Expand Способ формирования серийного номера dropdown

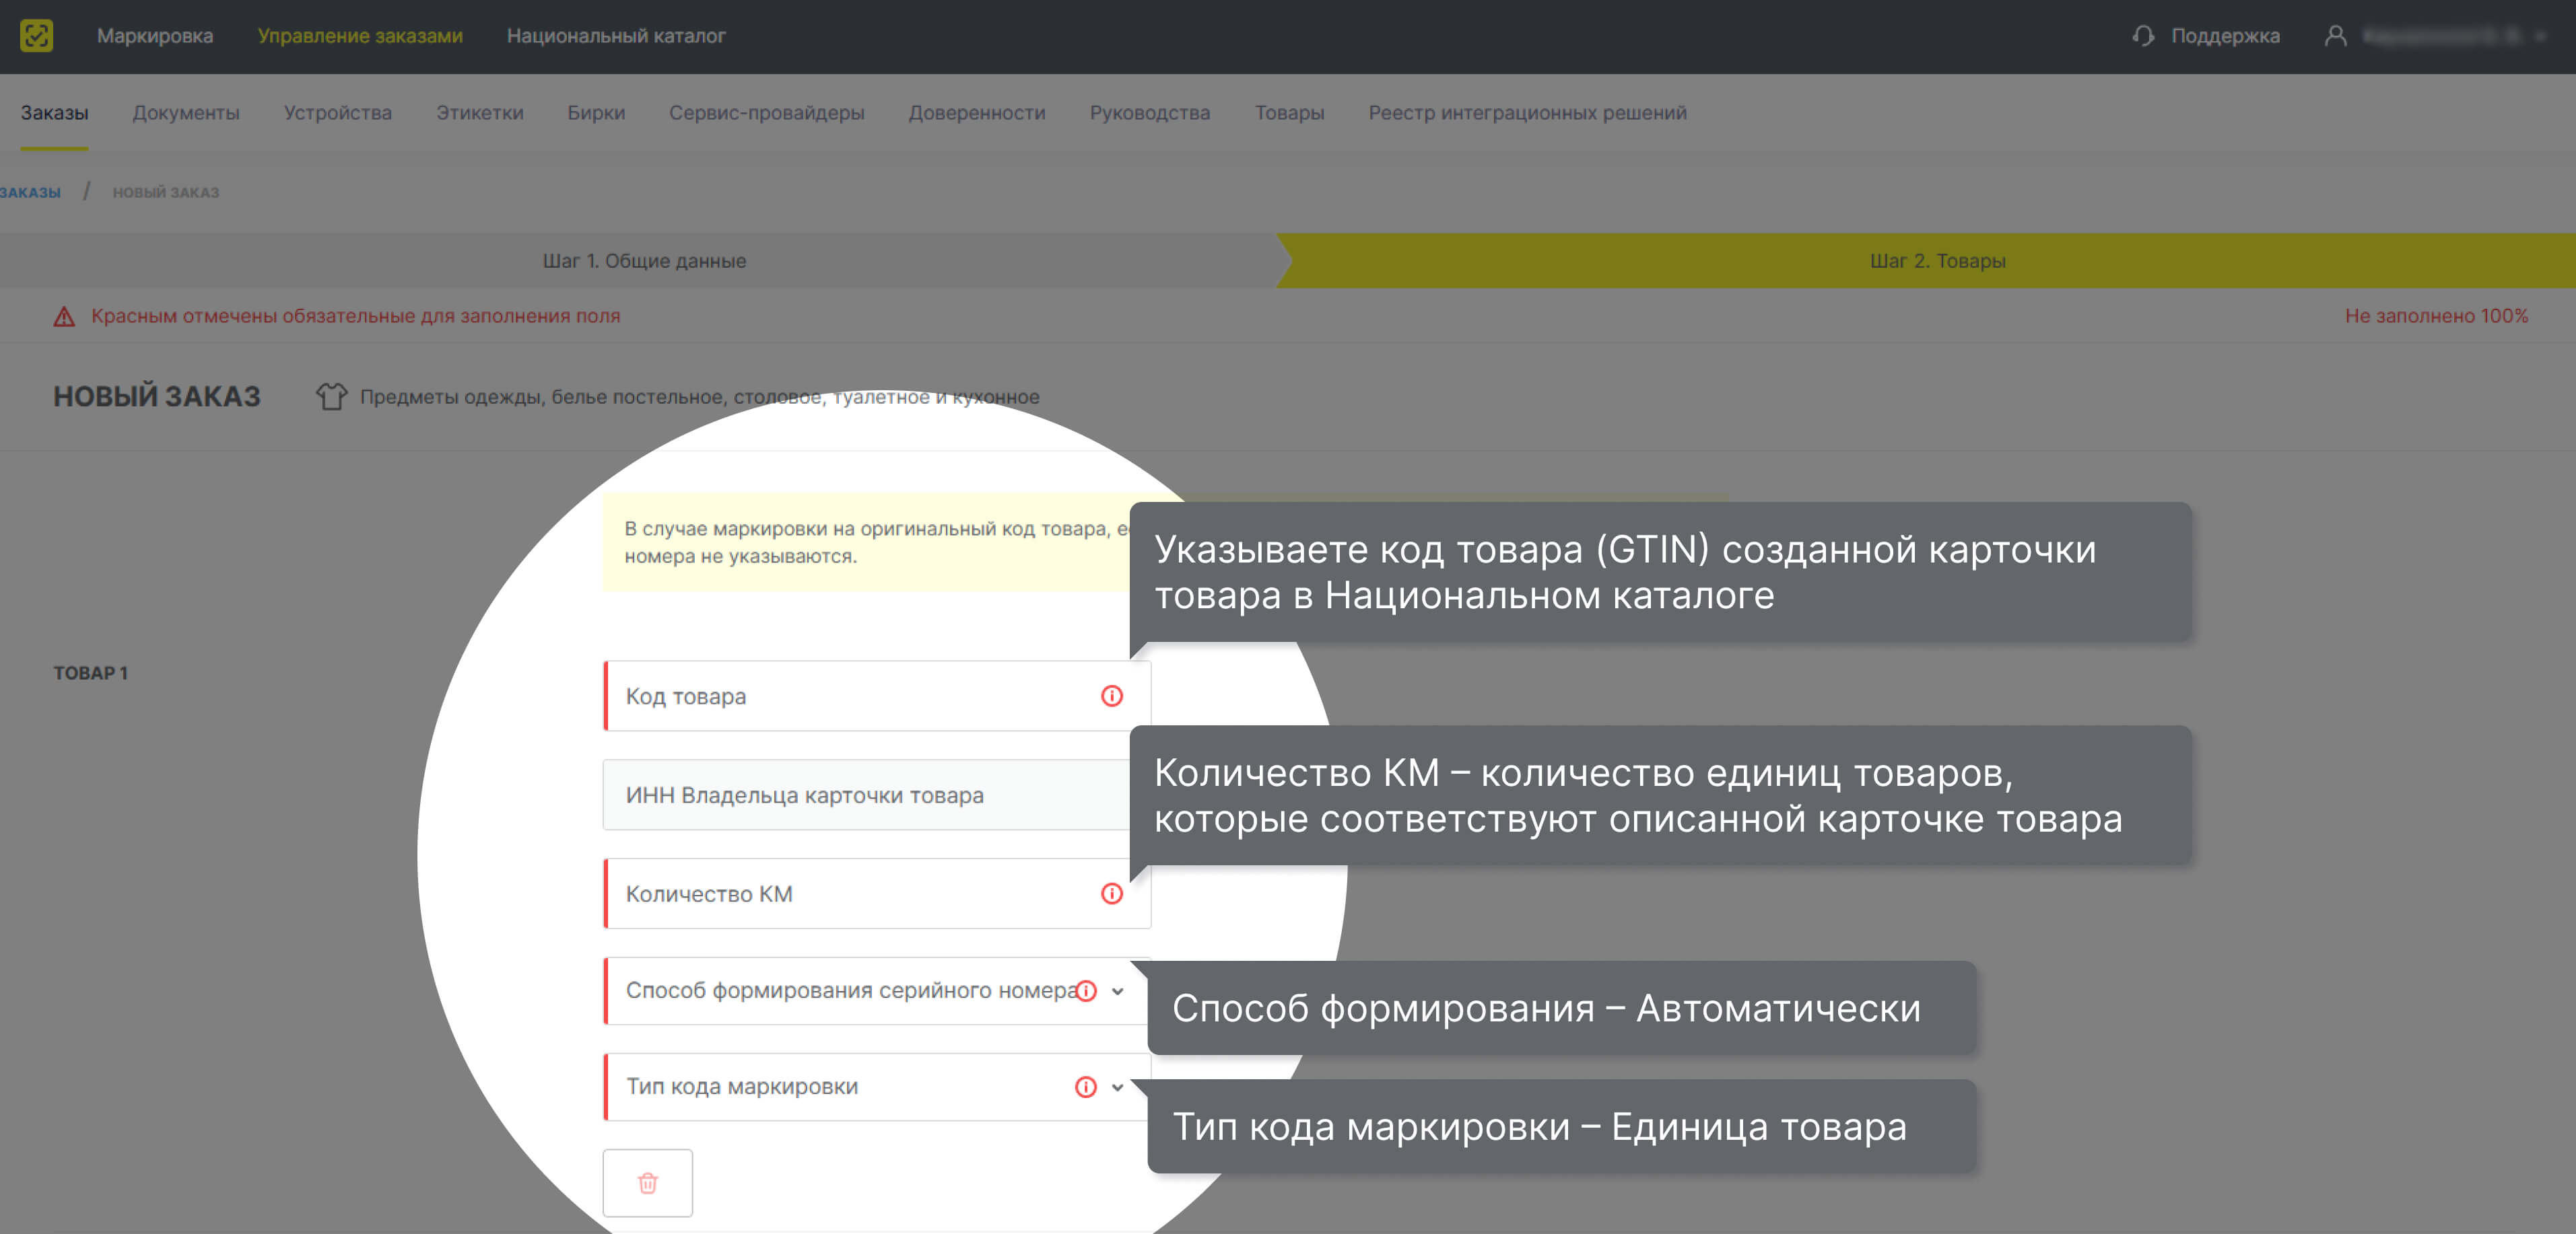point(1118,991)
